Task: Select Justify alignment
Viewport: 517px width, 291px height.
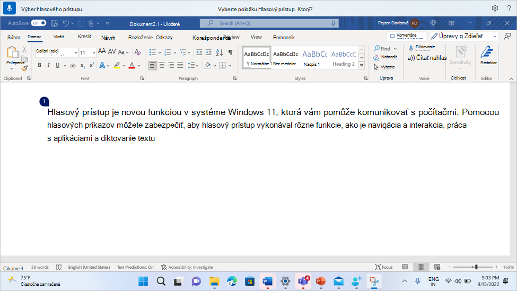Action: pos(180,65)
